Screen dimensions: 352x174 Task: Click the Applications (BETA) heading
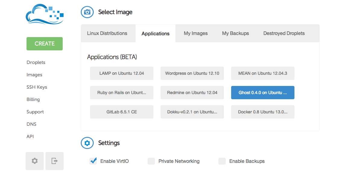click(x=112, y=57)
